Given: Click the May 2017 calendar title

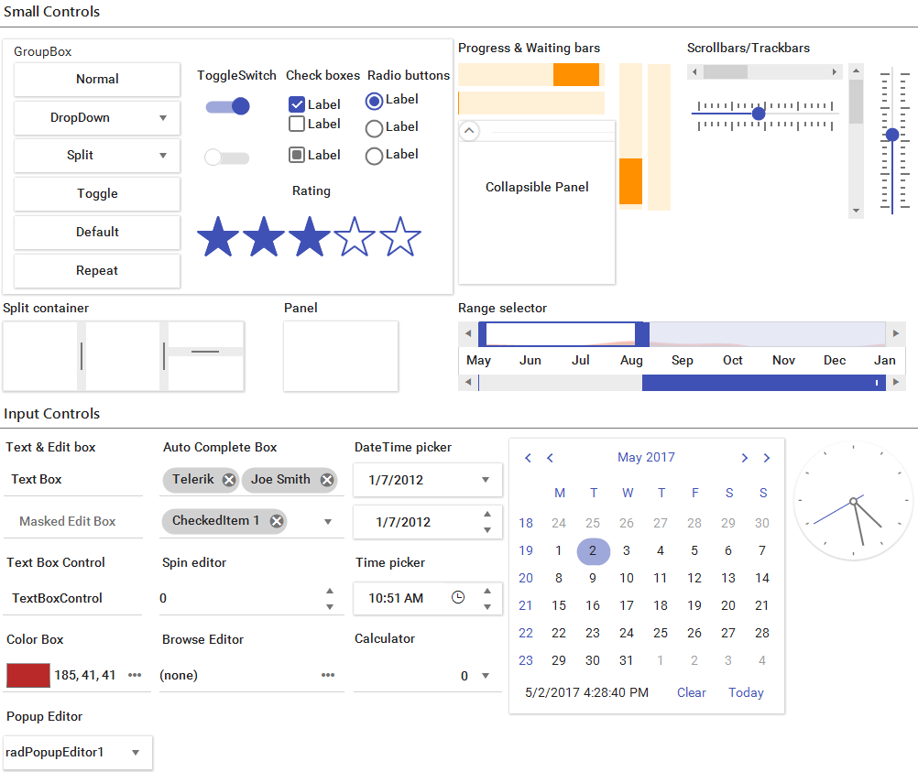Looking at the screenshot, I should coord(646,457).
